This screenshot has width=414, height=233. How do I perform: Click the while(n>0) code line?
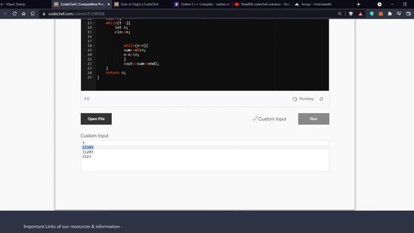[136, 45]
